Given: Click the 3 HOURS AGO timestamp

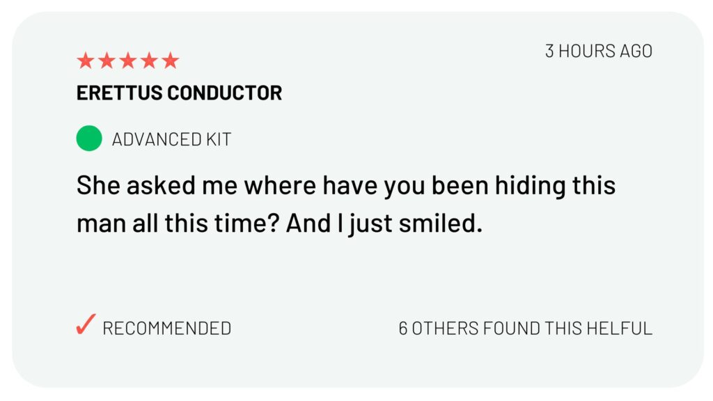Looking at the screenshot, I should [x=598, y=51].
